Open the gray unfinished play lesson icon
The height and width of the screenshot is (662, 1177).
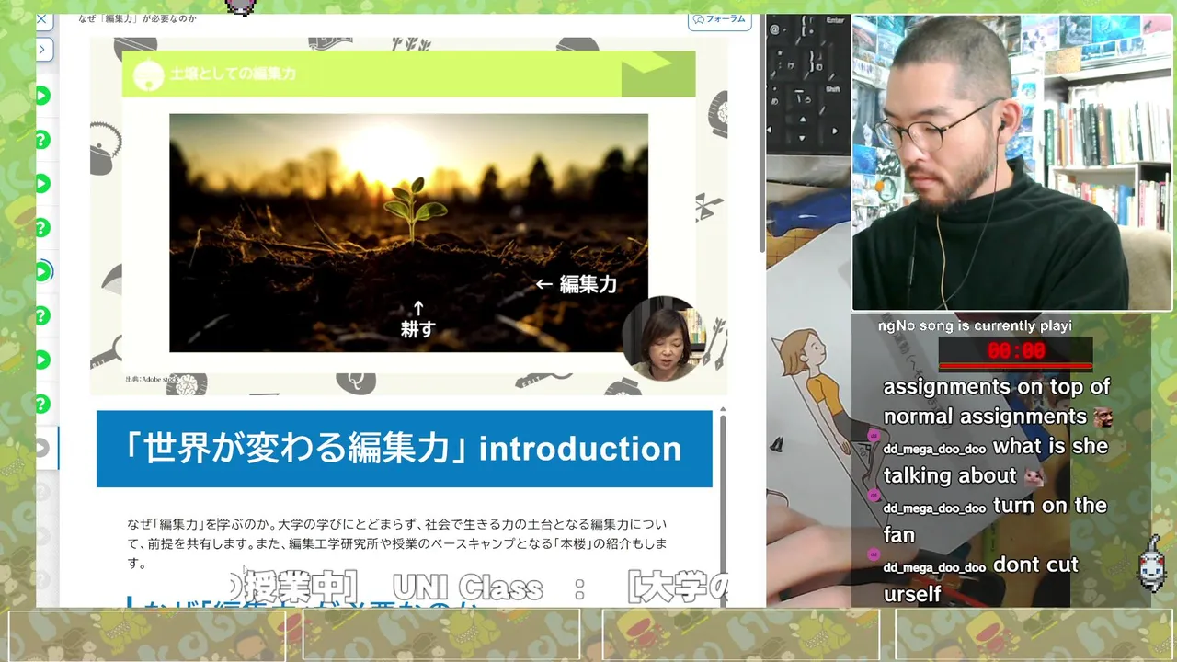[x=41, y=448]
